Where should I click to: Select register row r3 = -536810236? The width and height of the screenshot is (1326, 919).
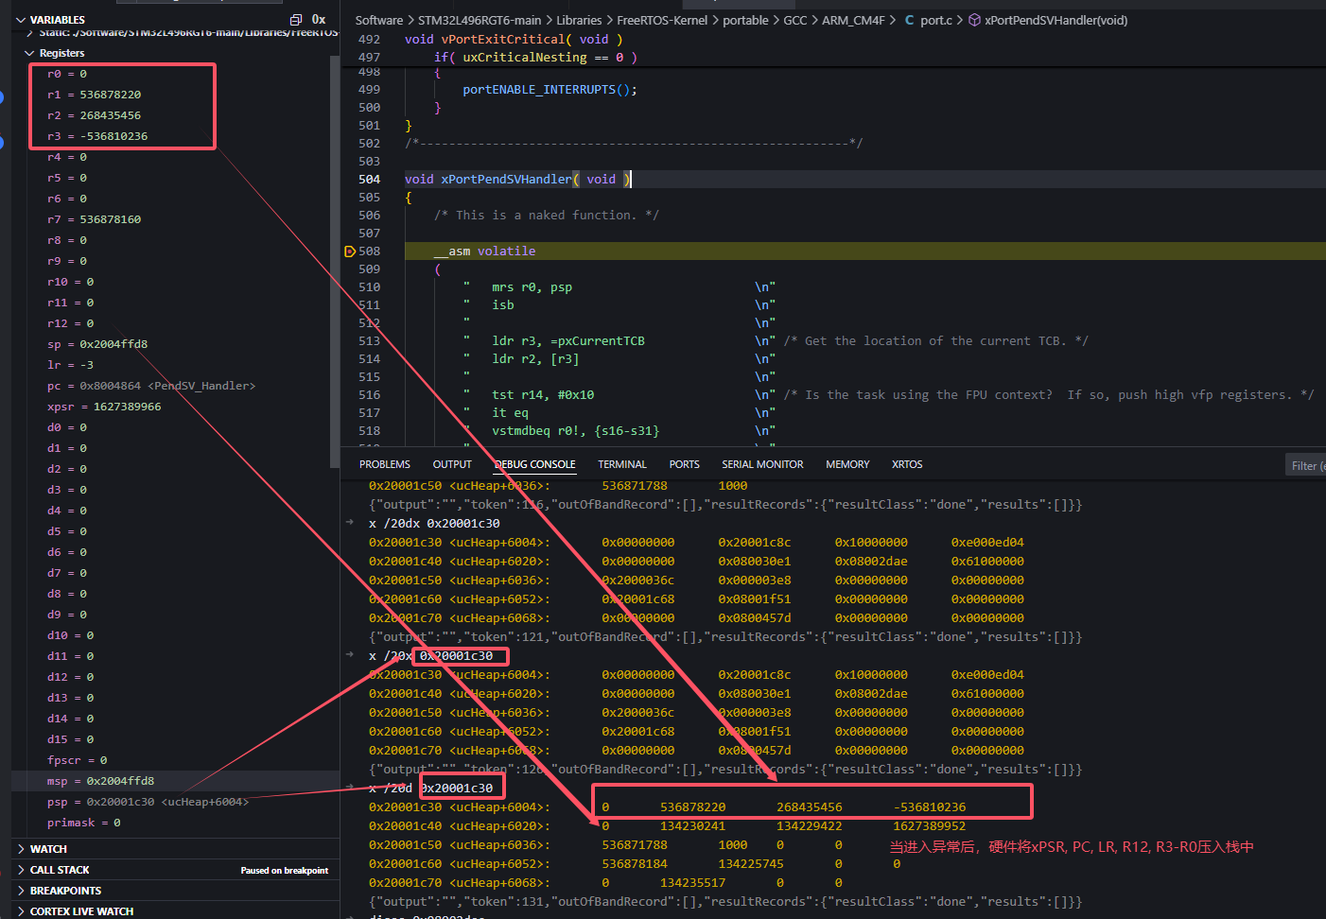pos(175,136)
